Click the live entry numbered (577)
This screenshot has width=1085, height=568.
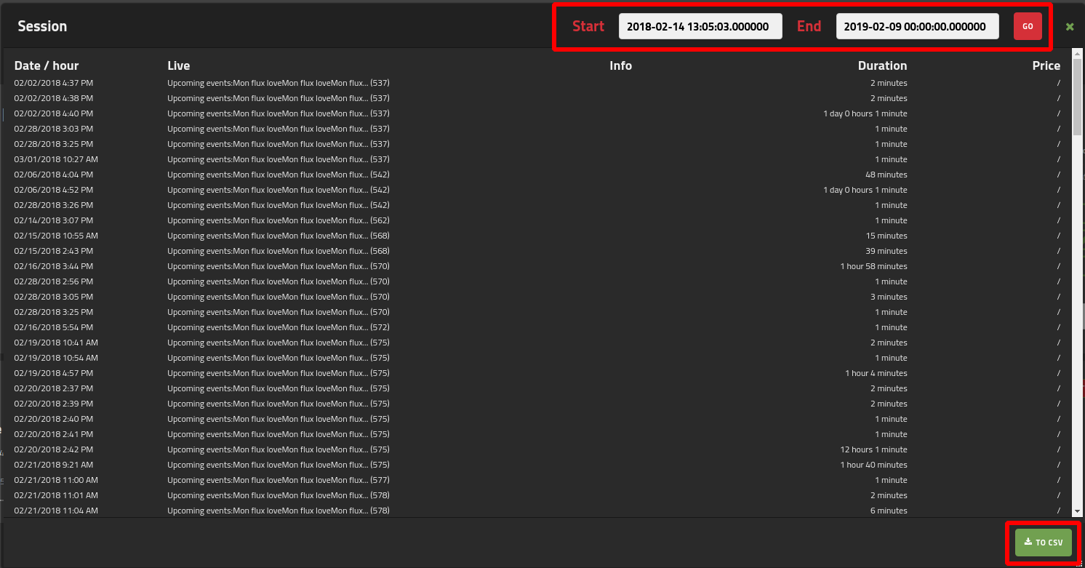(279, 480)
